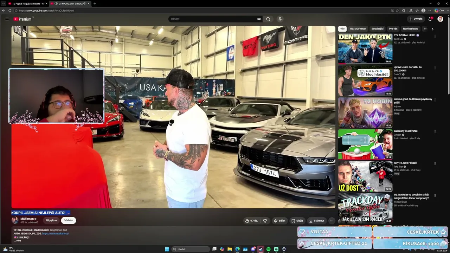This screenshot has width=450, height=253.
Task: Open the orange Corvette video thumbnail
Action: pos(365,80)
